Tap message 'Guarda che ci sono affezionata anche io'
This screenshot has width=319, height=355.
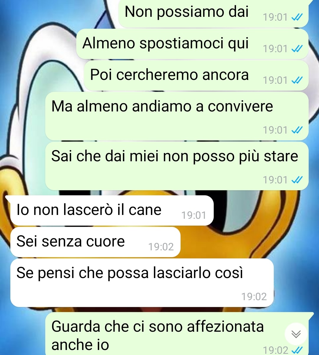pos(177,334)
